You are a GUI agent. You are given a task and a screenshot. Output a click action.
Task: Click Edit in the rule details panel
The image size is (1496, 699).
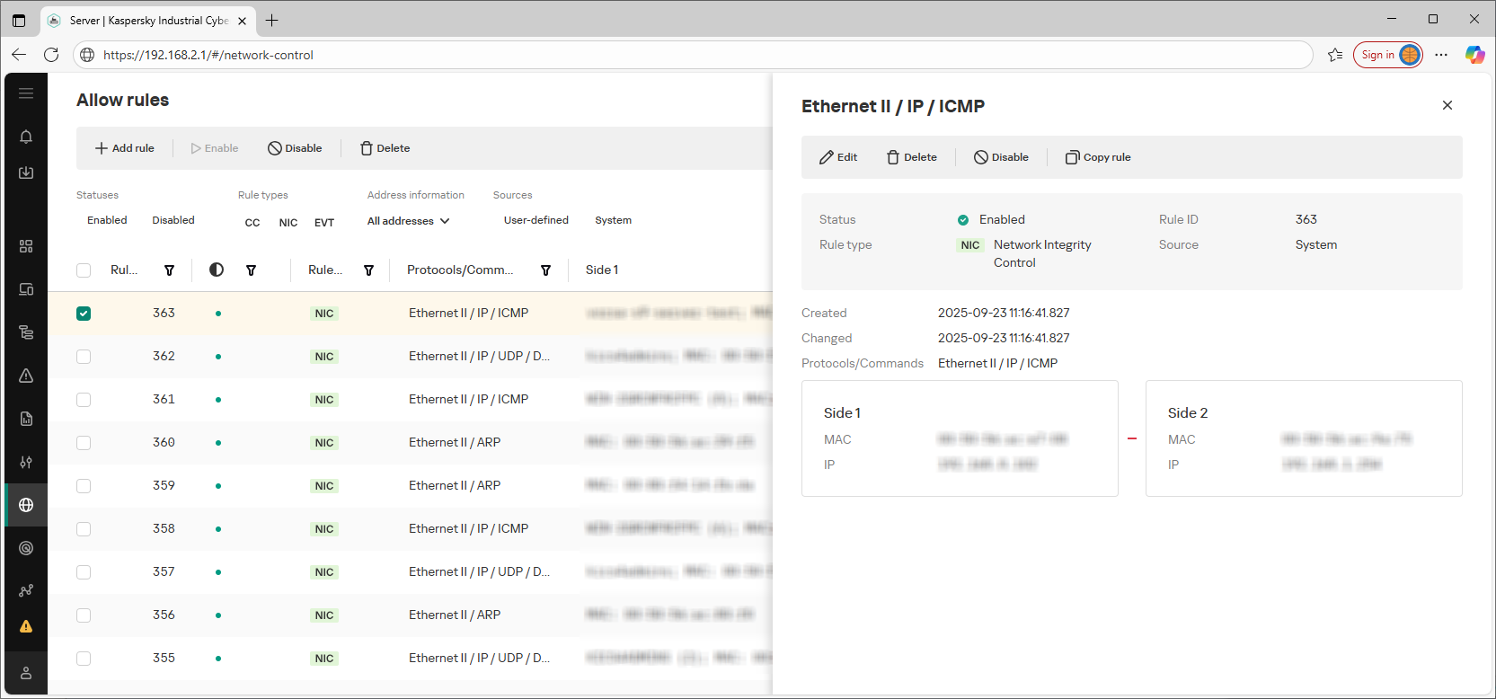point(838,157)
